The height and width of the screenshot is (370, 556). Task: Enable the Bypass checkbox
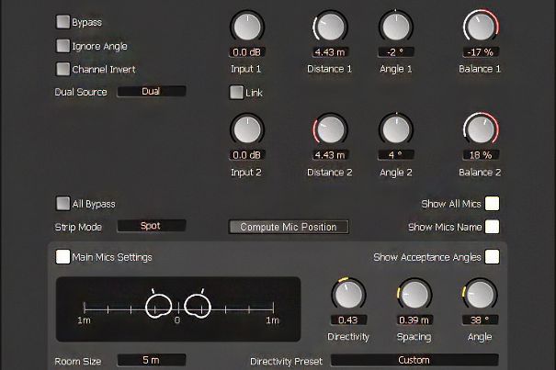[x=63, y=21]
